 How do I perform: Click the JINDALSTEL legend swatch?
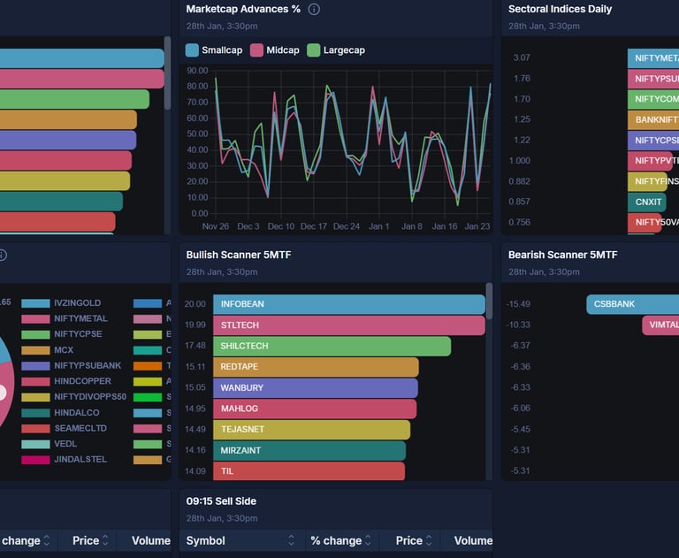[x=35, y=460]
